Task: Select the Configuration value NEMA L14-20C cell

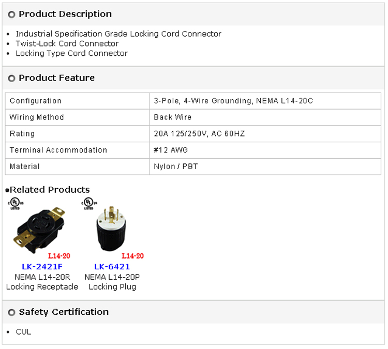Action: (233, 101)
